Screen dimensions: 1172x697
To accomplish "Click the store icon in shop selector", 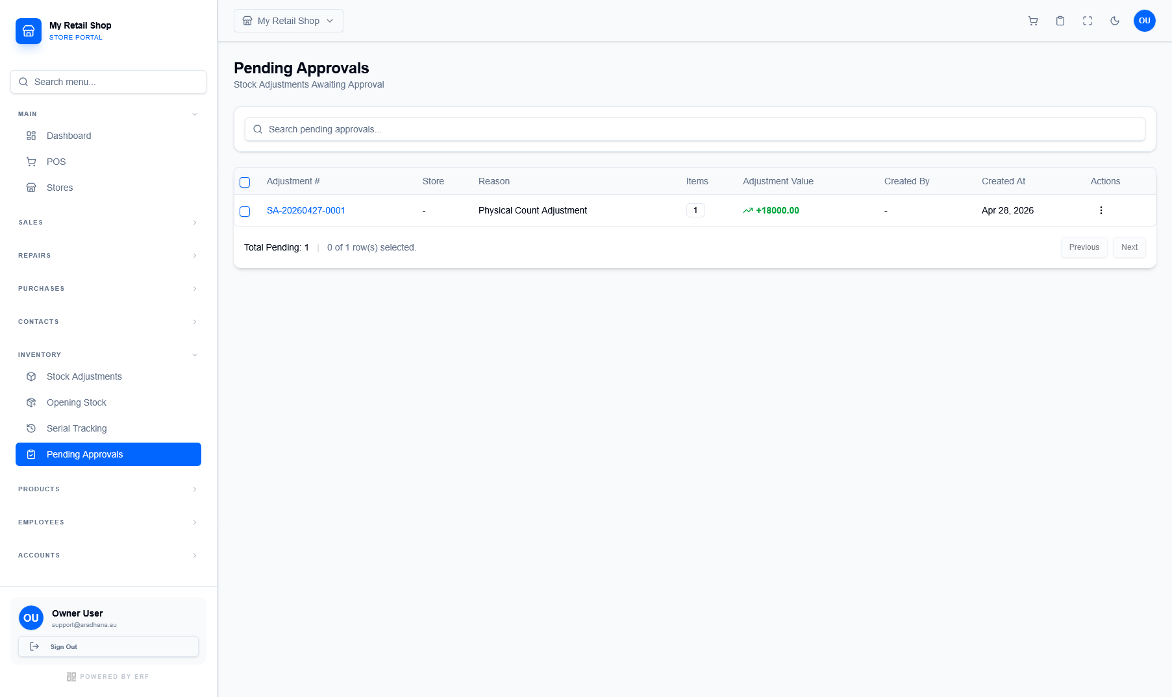I will click(x=247, y=21).
